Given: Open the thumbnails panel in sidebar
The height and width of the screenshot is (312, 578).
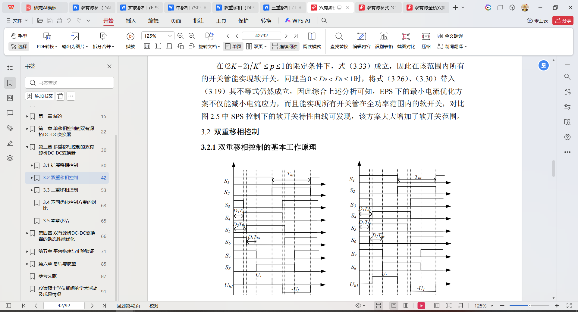Looking at the screenshot, I should 10,98.
